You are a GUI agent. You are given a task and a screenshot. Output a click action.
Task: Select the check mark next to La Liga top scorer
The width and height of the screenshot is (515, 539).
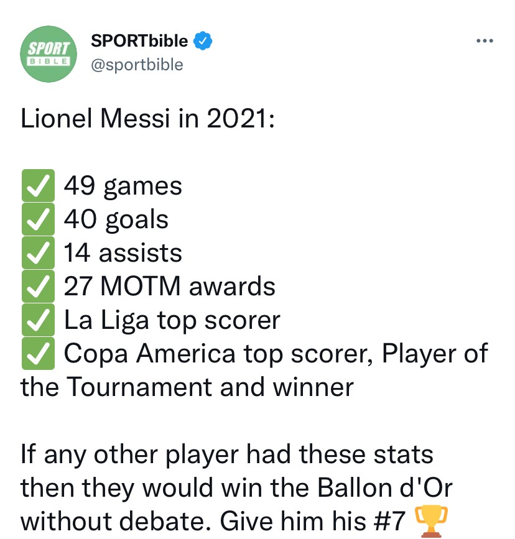(38, 320)
